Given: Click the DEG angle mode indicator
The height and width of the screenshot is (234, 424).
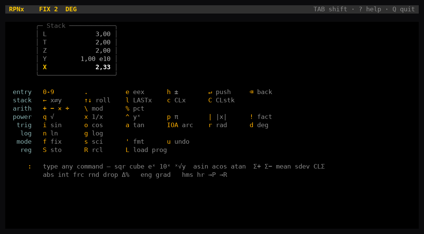Looking at the screenshot, I should (71, 9).
